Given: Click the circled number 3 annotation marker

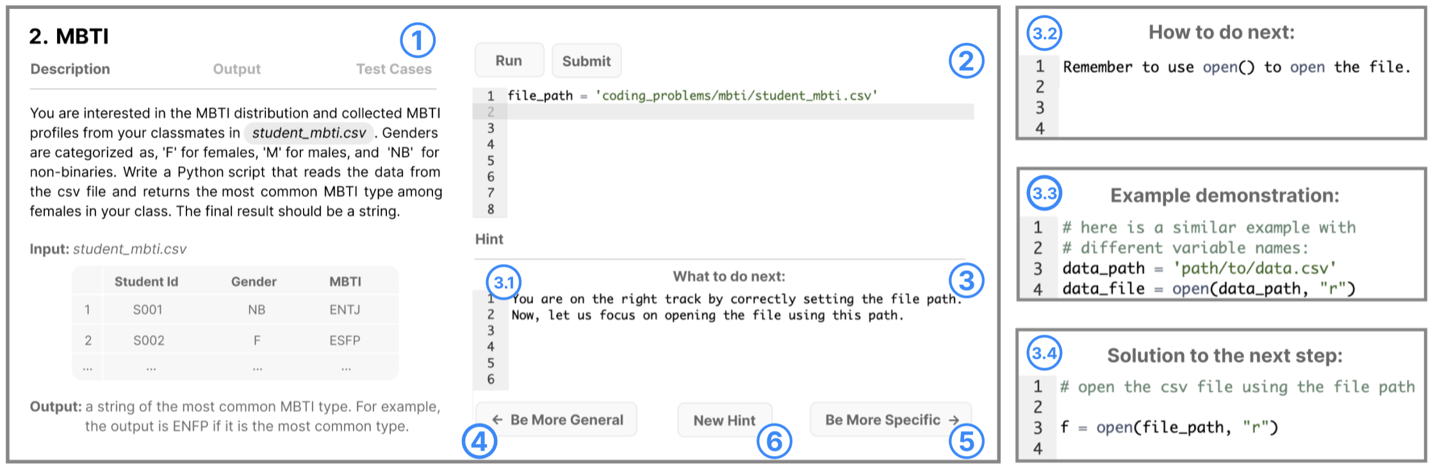Looking at the screenshot, I should tap(967, 281).
